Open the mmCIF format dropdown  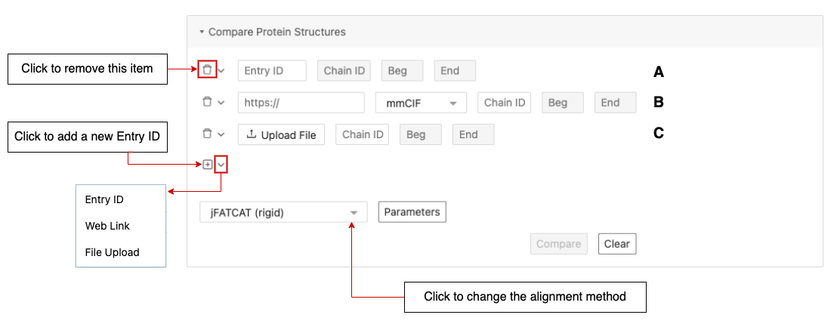[x=421, y=103]
